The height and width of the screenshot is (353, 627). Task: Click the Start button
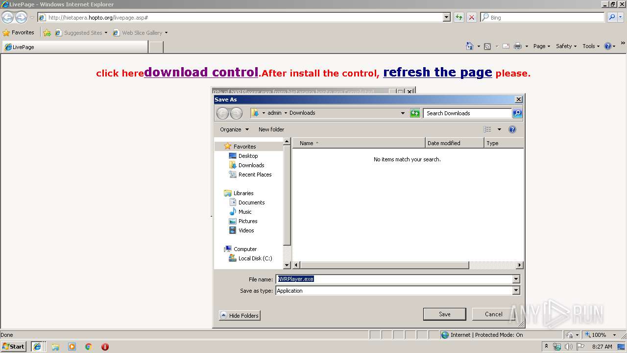14,347
